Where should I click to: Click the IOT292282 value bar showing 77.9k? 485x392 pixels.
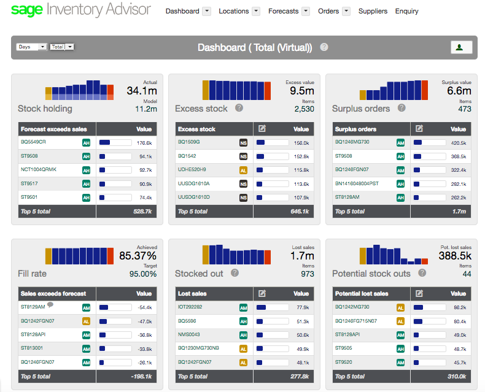pos(273,307)
